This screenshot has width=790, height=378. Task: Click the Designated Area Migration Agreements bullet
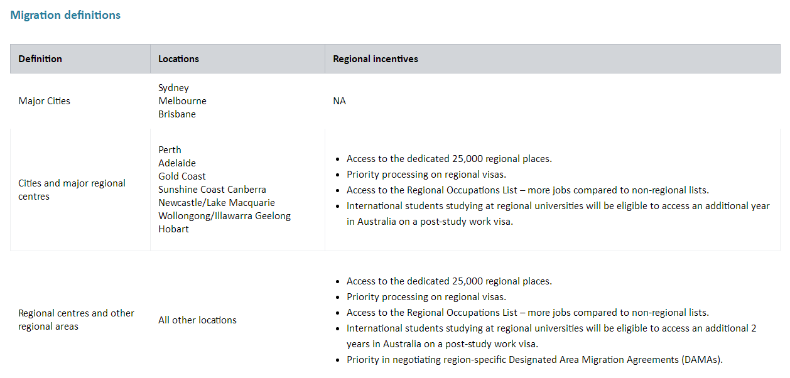coord(534,360)
